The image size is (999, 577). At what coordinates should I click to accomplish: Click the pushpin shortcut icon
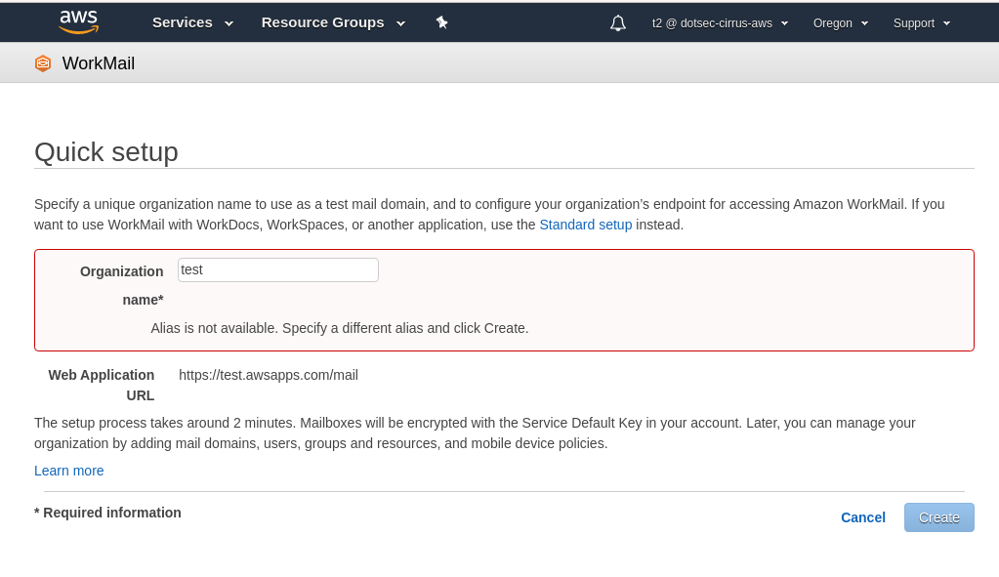coord(441,22)
